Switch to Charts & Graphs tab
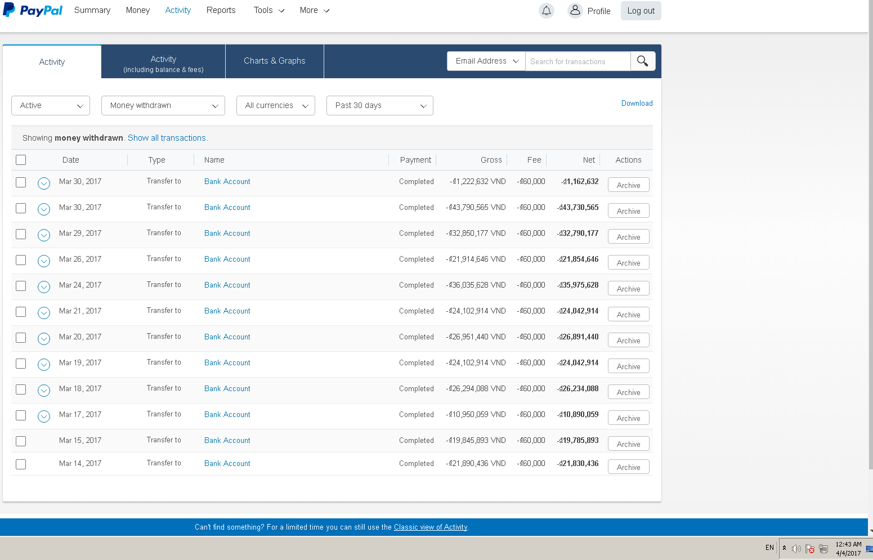Viewport: 873px width, 560px height. [275, 61]
